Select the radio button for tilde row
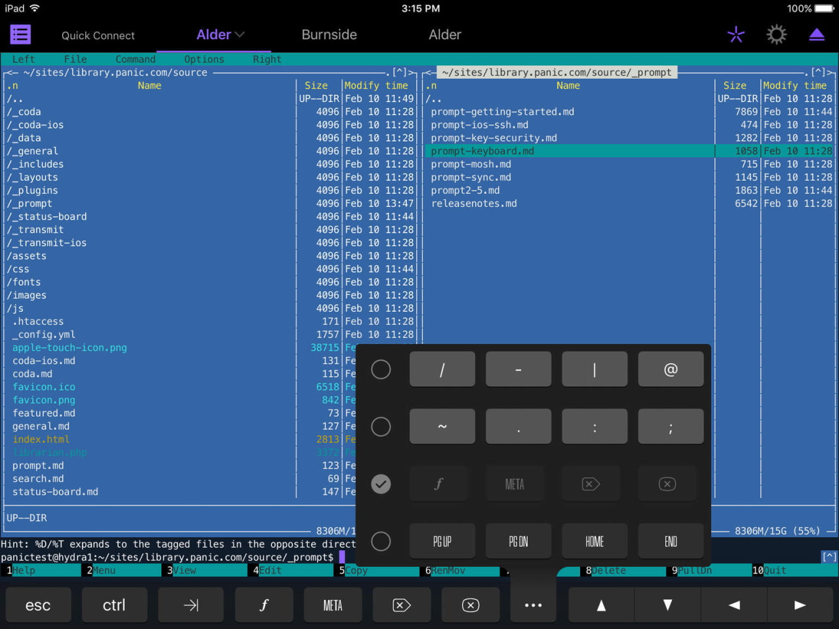Image resolution: width=839 pixels, height=629 pixels. pos(381,427)
